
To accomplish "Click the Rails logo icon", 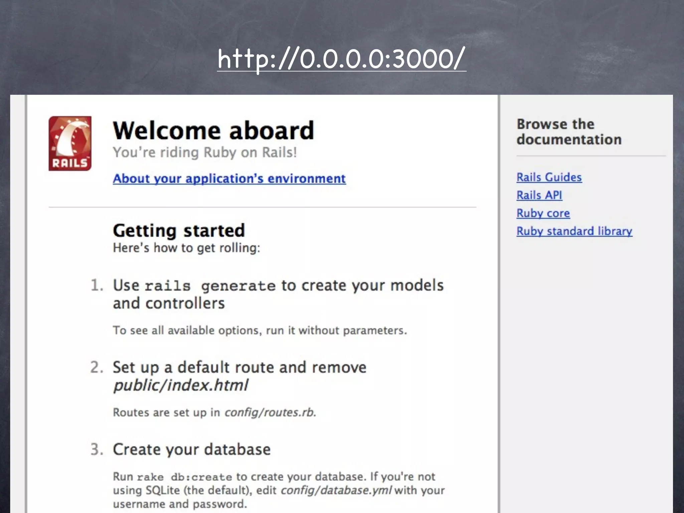I will click(x=70, y=143).
